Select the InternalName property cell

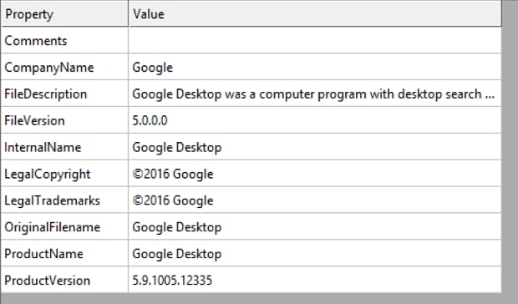click(65, 147)
